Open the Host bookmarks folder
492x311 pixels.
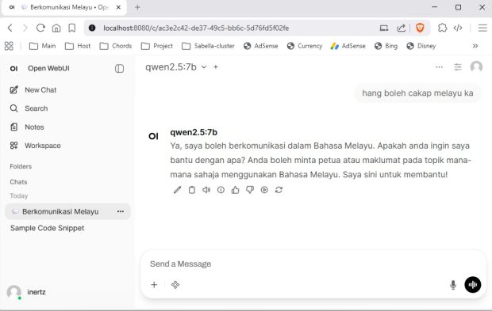click(78, 46)
